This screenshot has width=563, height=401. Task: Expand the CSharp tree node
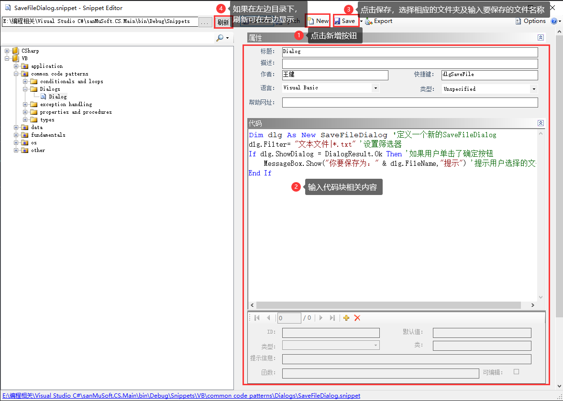click(x=7, y=51)
